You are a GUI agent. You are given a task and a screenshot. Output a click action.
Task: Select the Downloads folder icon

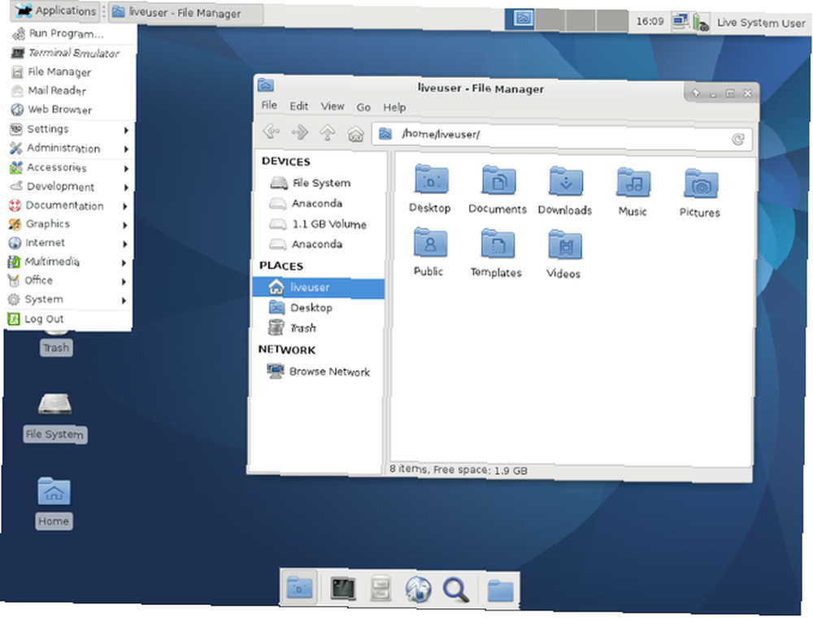(566, 183)
